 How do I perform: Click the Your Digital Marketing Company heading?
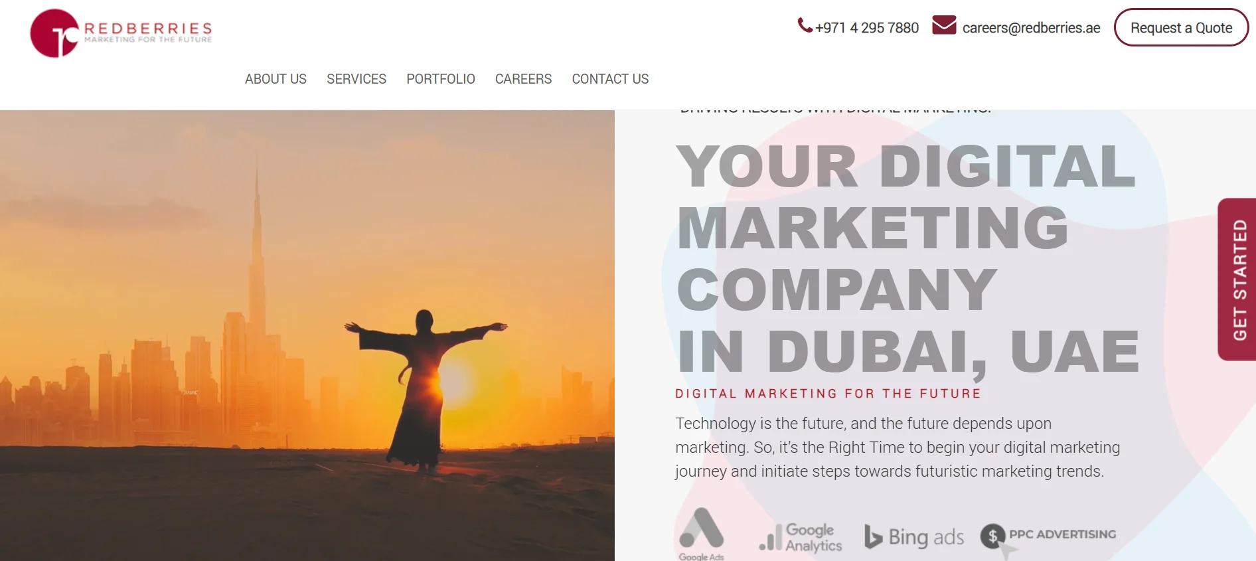tap(907, 259)
